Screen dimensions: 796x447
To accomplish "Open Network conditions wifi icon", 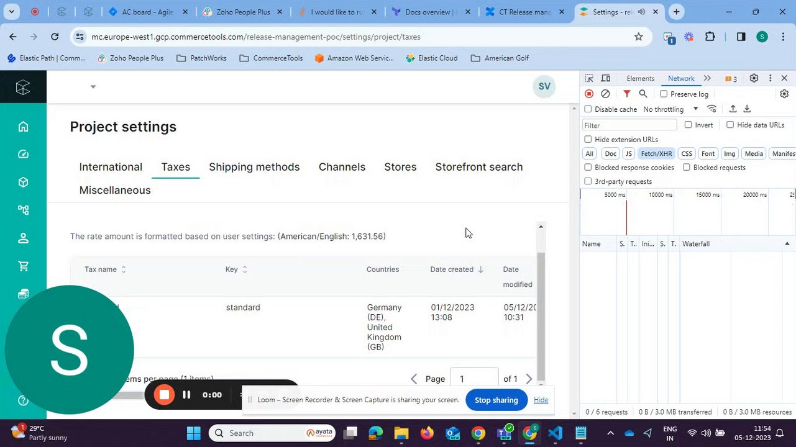I will click(712, 109).
